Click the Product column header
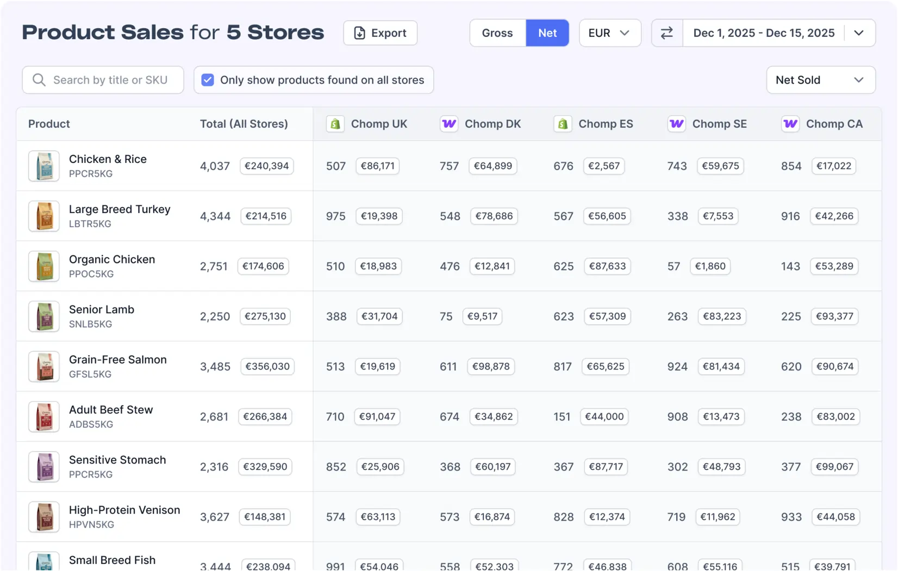Screen dimensions: 898x571 coord(49,124)
